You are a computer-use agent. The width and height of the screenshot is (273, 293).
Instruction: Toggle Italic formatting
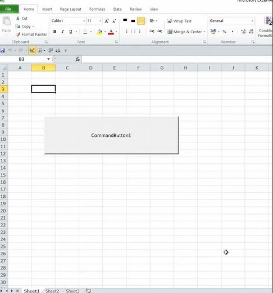(62, 32)
